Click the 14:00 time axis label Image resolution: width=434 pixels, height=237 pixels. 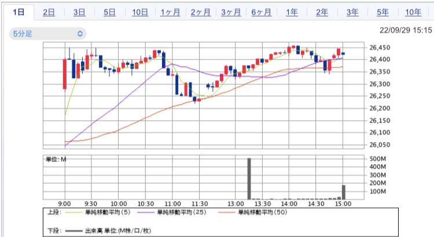tap(289, 204)
